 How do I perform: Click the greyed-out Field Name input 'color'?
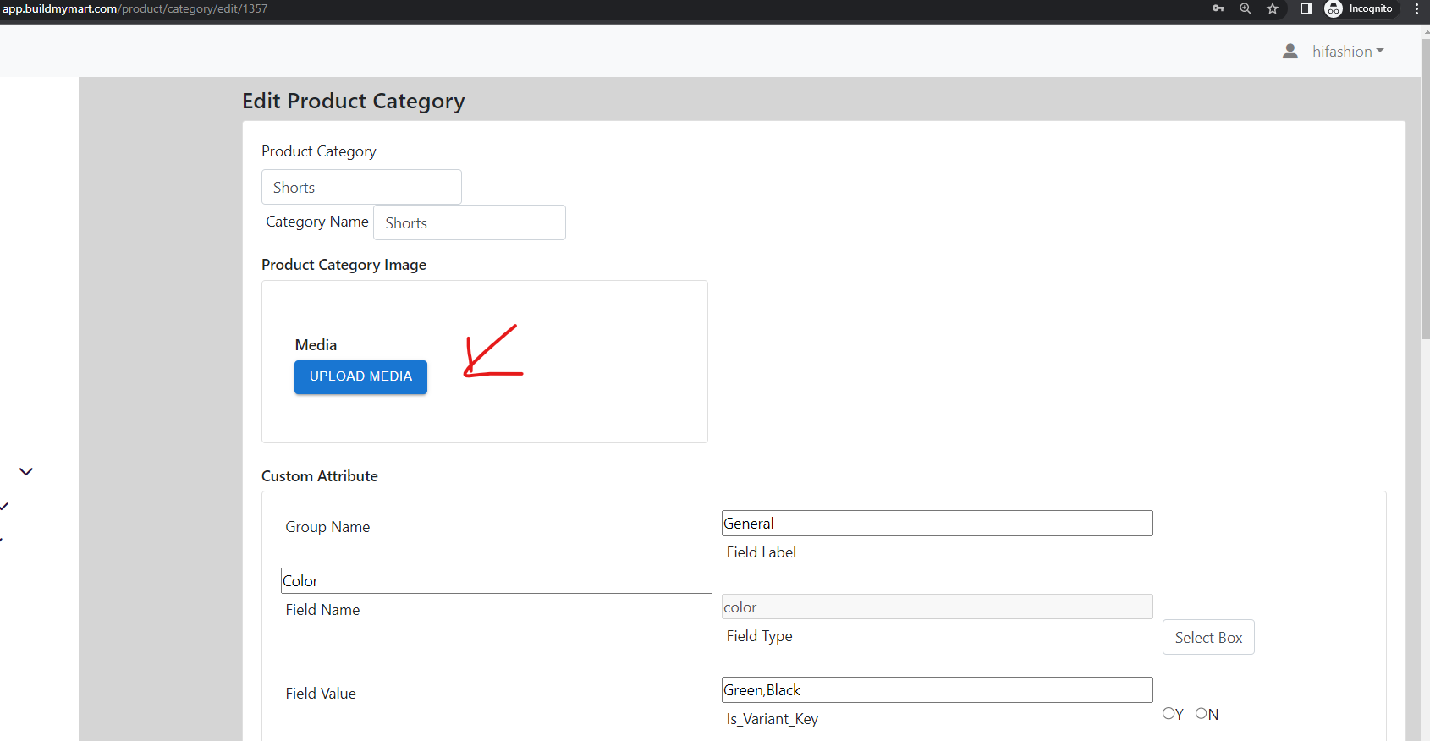click(938, 607)
